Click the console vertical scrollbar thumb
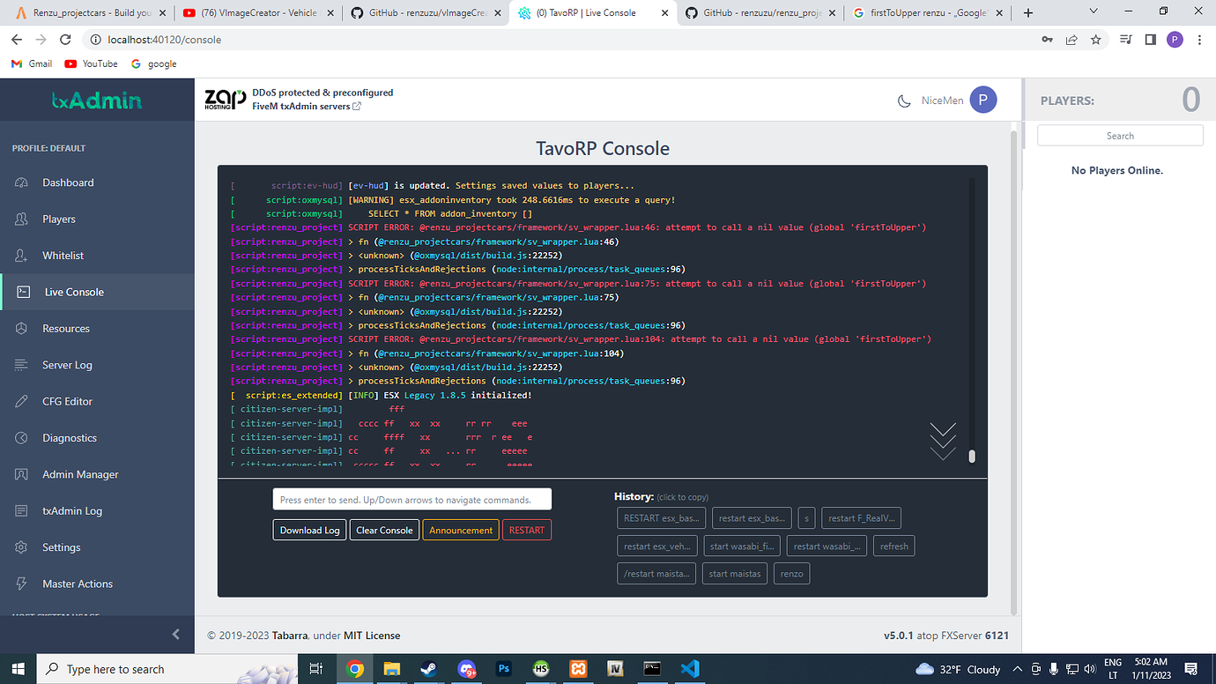Viewport: 1216px width, 684px height. coord(972,456)
